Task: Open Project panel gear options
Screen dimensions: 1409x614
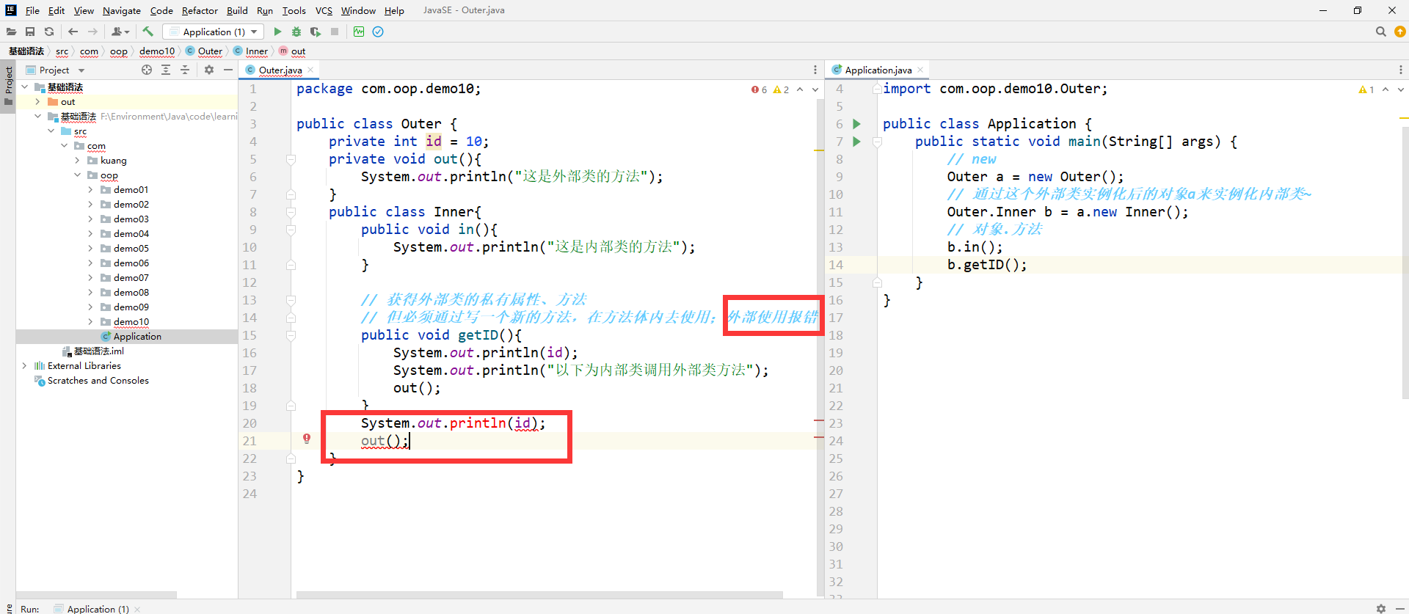Action: (209, 70)
